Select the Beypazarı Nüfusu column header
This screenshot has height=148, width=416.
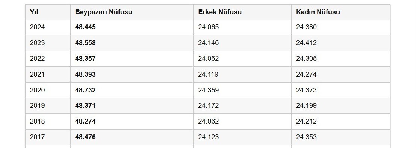pyautogui.click(x=132, y=12)
